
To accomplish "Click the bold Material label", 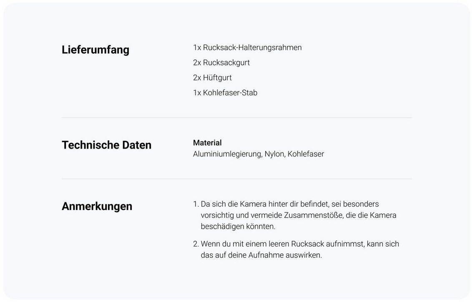I will point(207,142).
